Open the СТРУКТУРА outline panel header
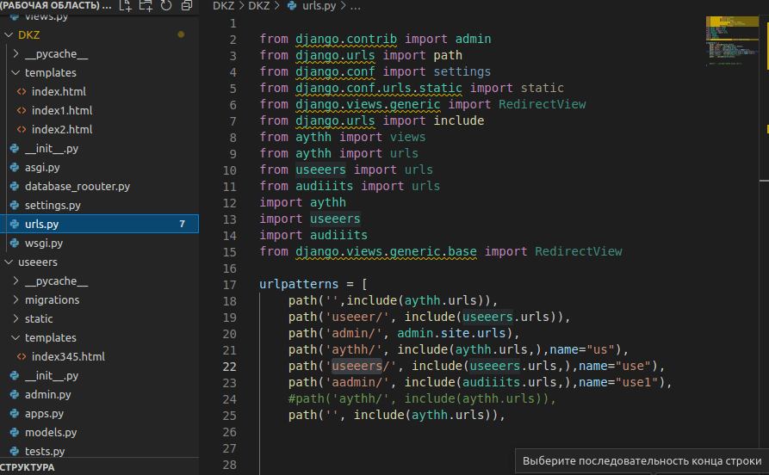This screenshot has height=475, width=769. pyautogui.click(x=28, y=467)
